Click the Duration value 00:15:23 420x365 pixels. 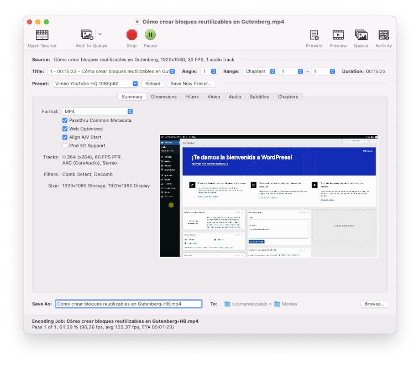click(x=376, y=71)
